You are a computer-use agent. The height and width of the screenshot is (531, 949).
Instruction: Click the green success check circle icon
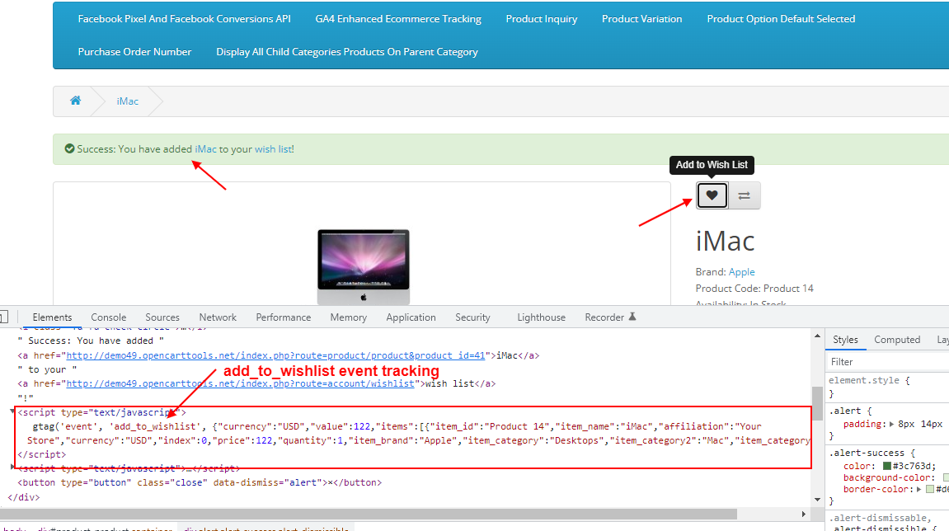click(x=69, y=149)
